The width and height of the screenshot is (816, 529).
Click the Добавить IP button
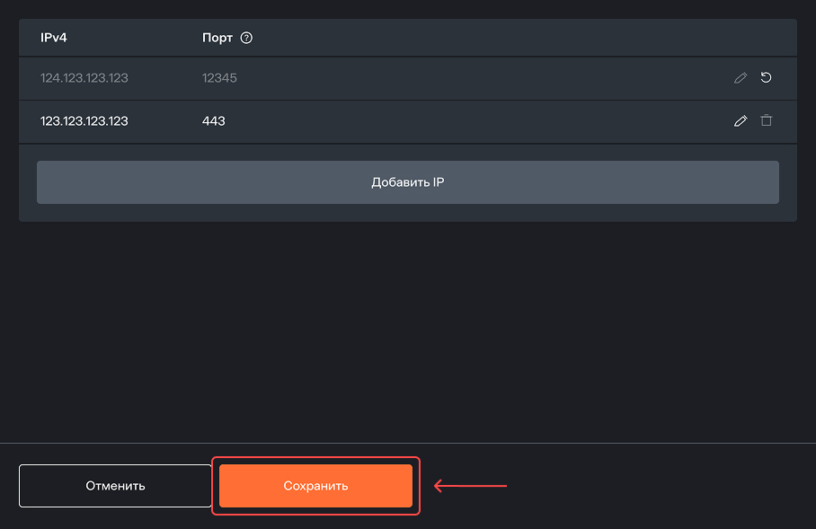407,182
